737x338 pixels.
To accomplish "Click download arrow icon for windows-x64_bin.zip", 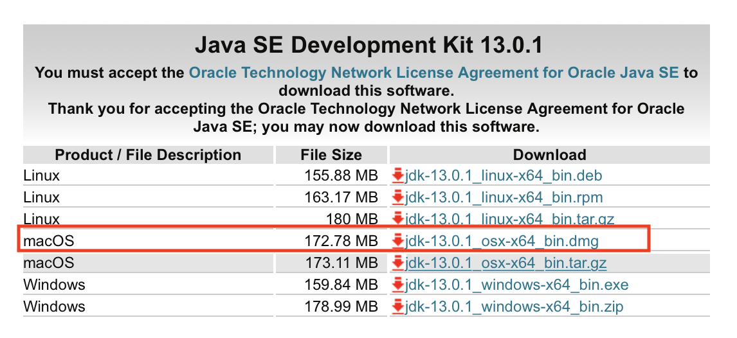I will [397, 307].
